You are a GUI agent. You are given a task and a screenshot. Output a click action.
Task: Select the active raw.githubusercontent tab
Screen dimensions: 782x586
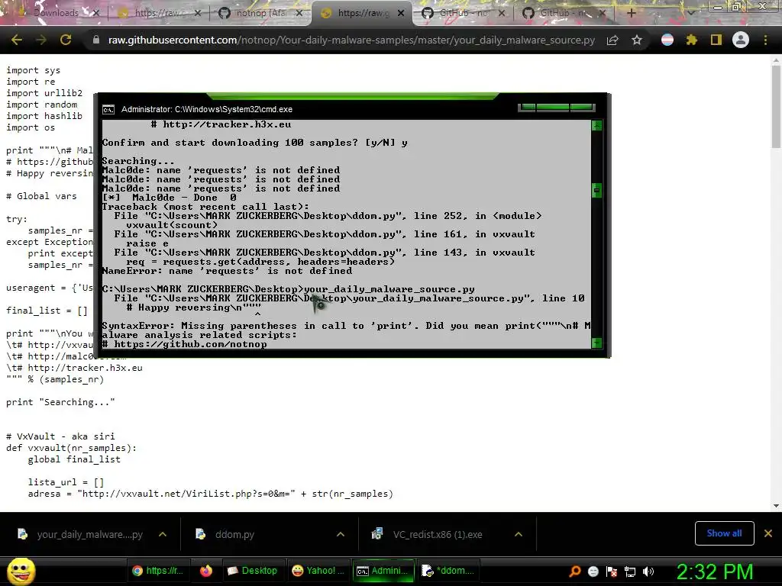pos(362,13)
